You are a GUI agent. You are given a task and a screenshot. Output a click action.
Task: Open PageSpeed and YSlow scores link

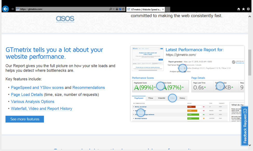37,88
